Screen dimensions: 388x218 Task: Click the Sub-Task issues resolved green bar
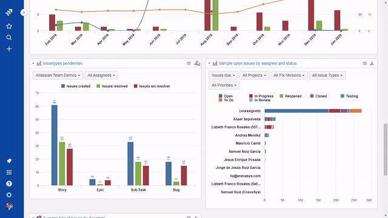click(x=138, y=174)
